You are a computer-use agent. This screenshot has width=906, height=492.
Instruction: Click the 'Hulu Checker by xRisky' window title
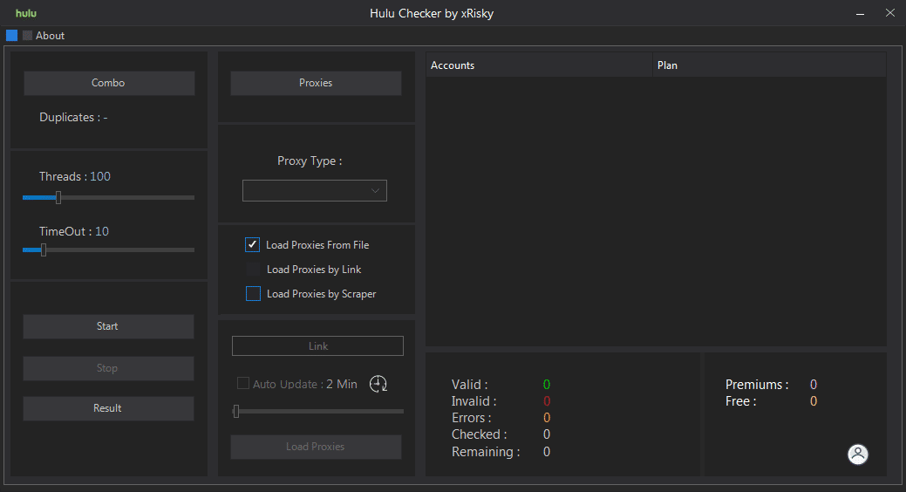pyautogui.click(x=432, y=13)
